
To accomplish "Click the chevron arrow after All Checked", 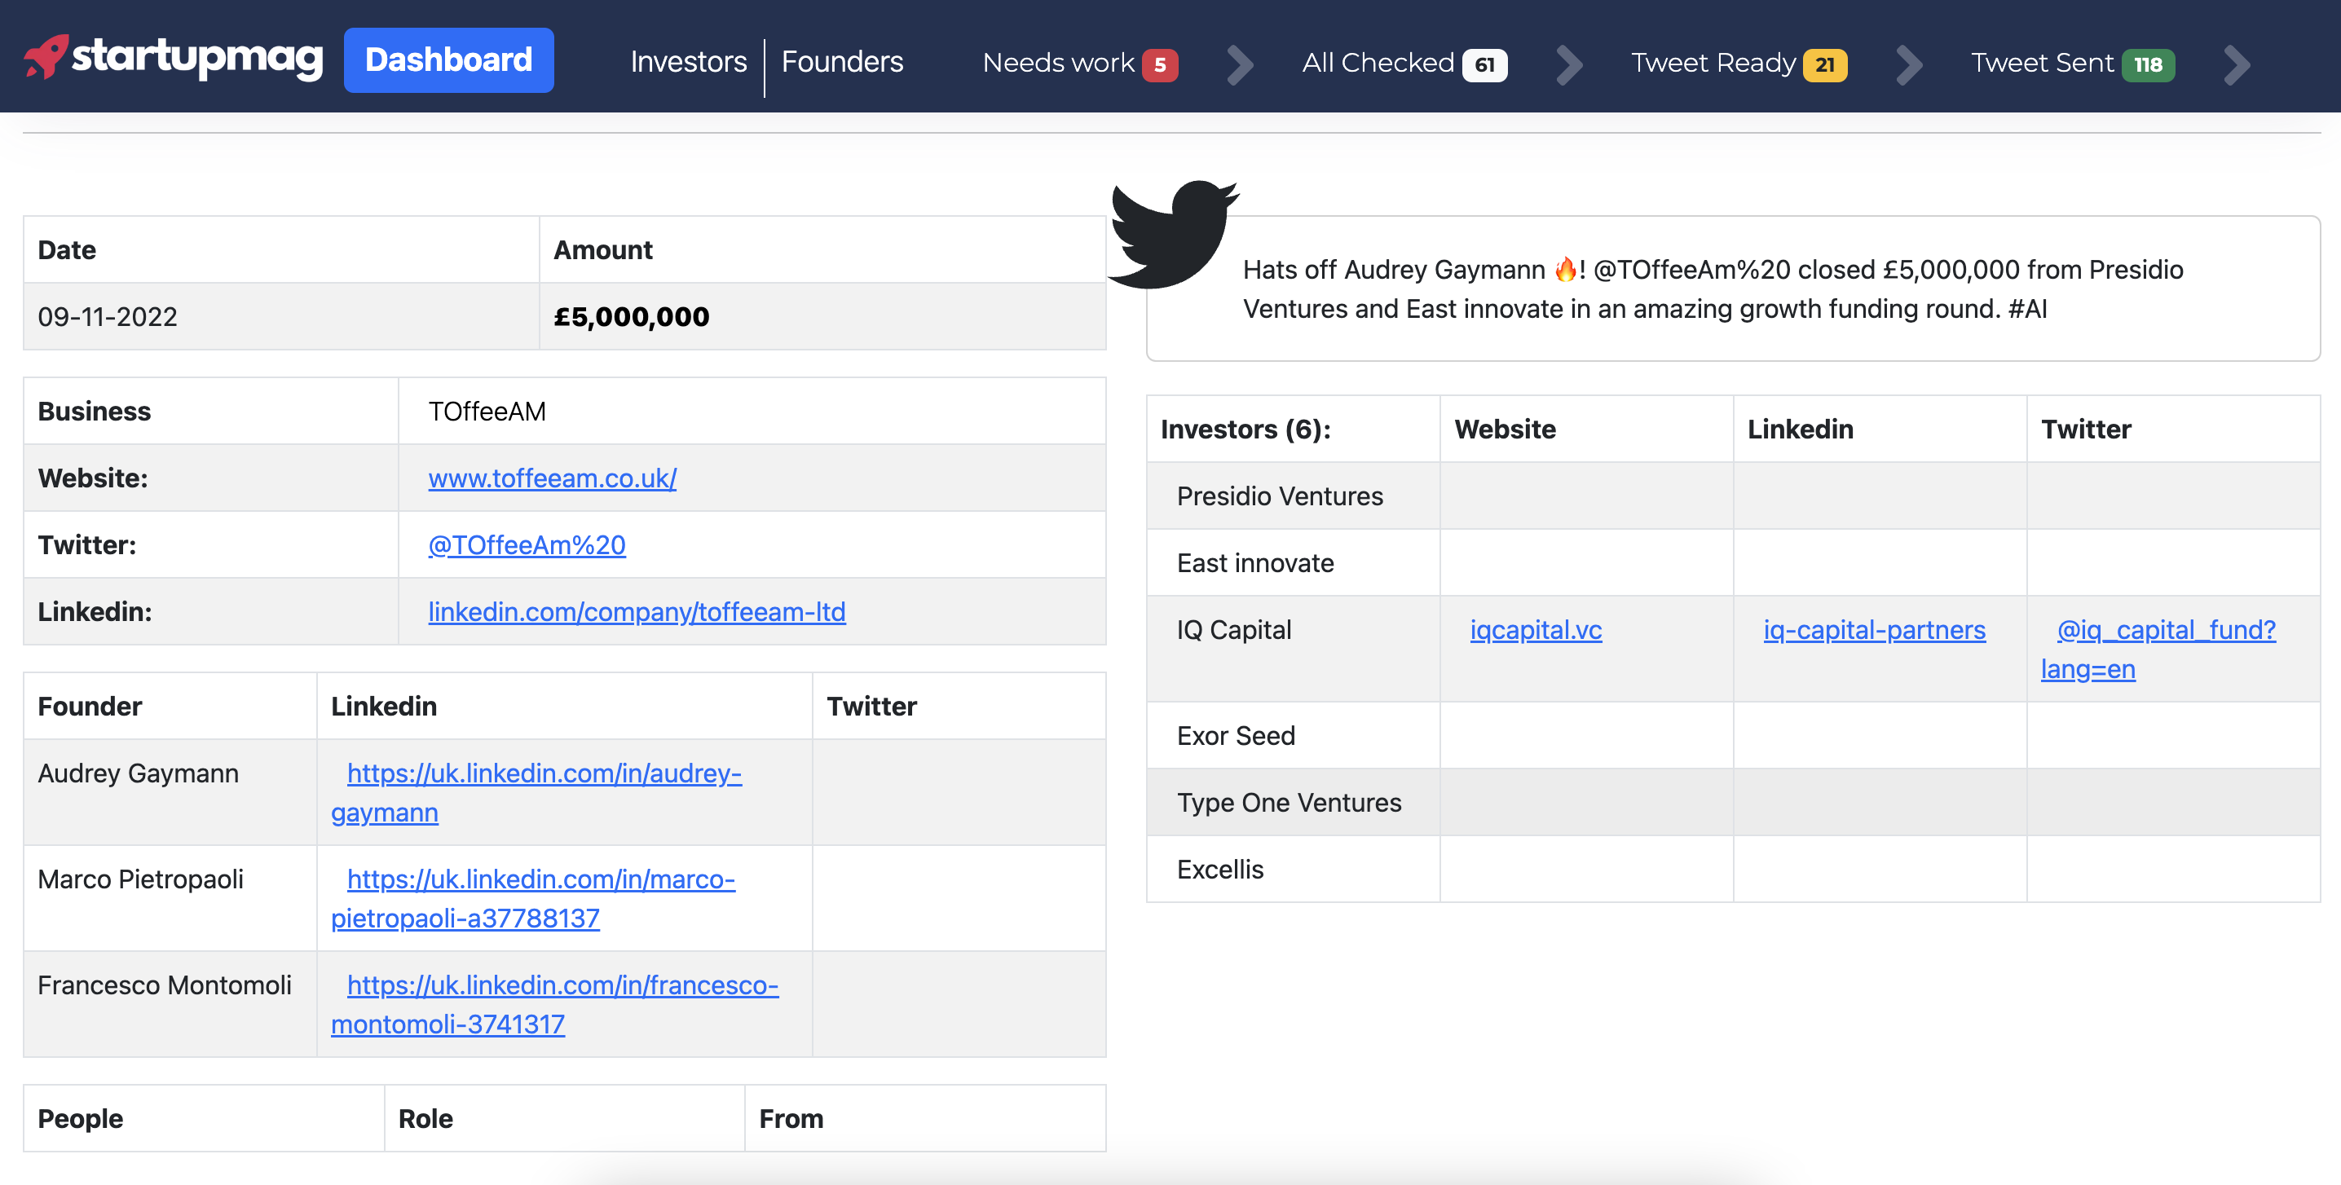I will [x=1568, y=64].
